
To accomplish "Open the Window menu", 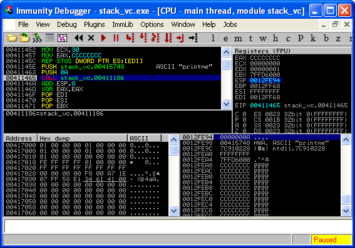I will pyautogui.click(x=183, y=24).
